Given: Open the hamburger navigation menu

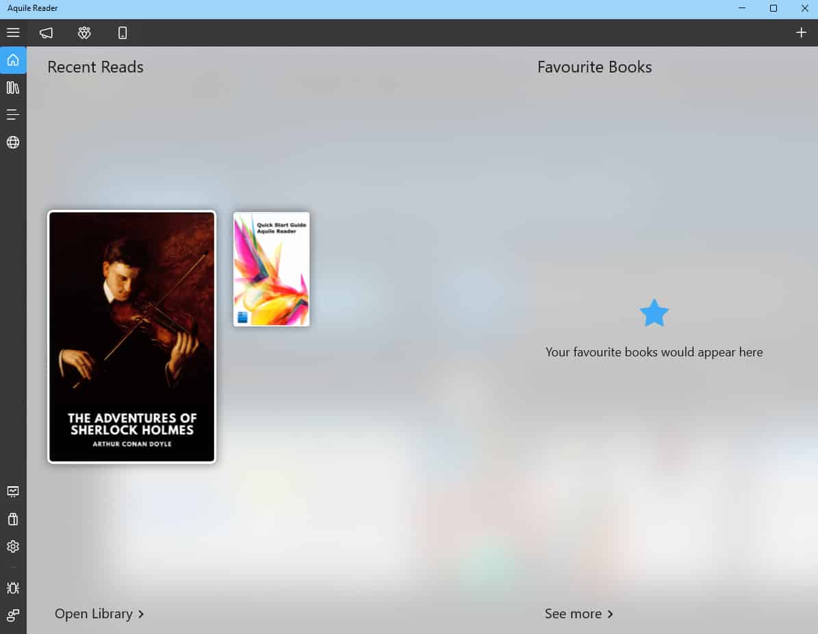Looking at the screenshot, I should click(13, 32).
